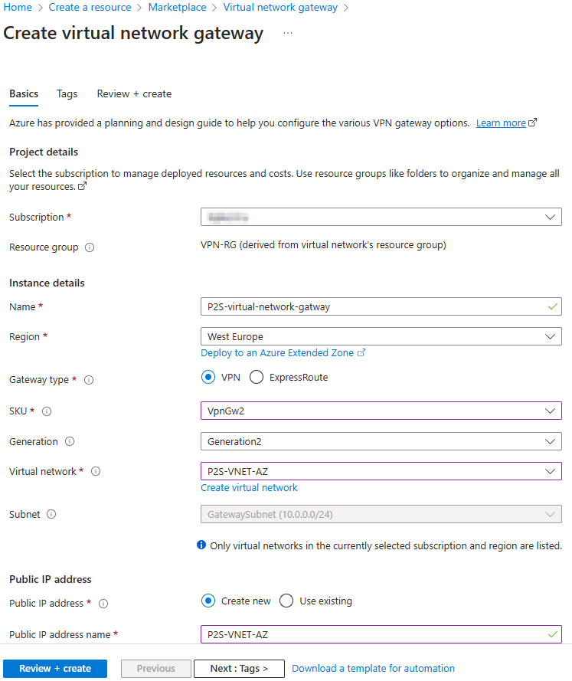
Task: Click the info icon beside Gateway type
Action: click(x=89, y=380)
